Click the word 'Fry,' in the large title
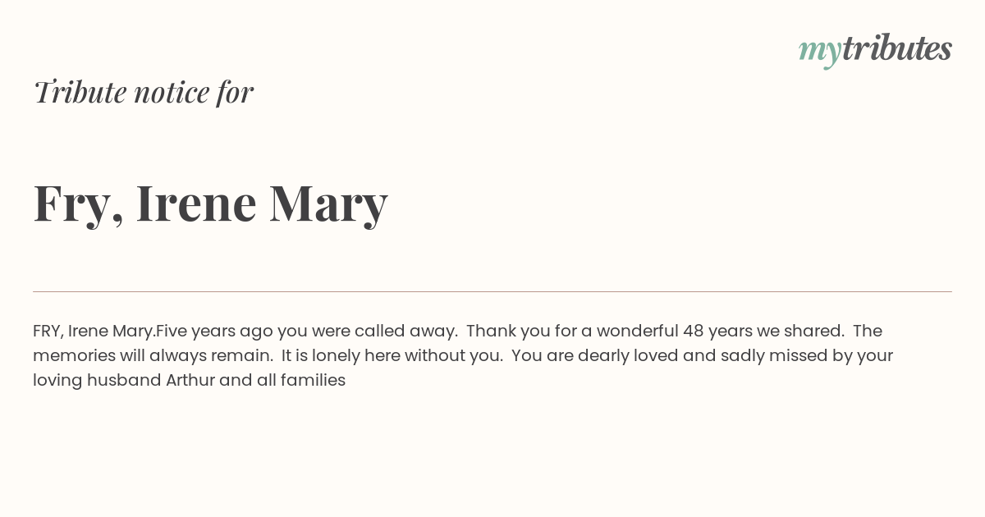Screen dimensions: 985x517 (78, 204)
